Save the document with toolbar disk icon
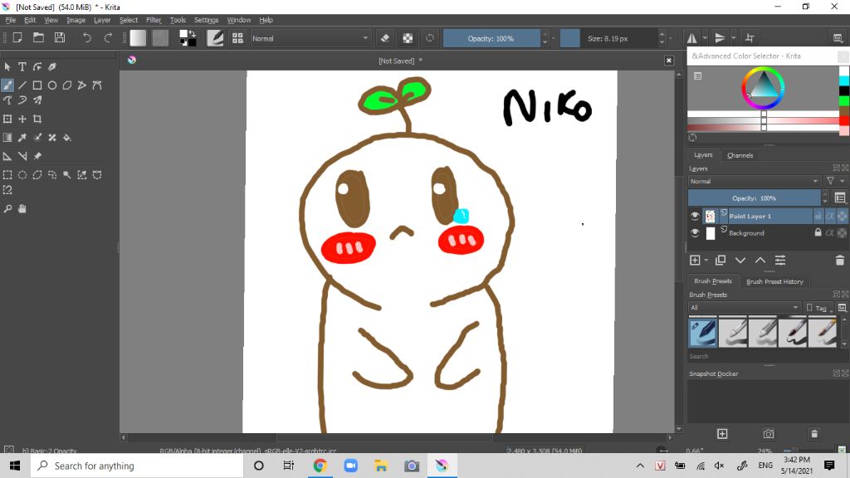The width and height of the screenshot is (850, 478). (x=60, y=38)
